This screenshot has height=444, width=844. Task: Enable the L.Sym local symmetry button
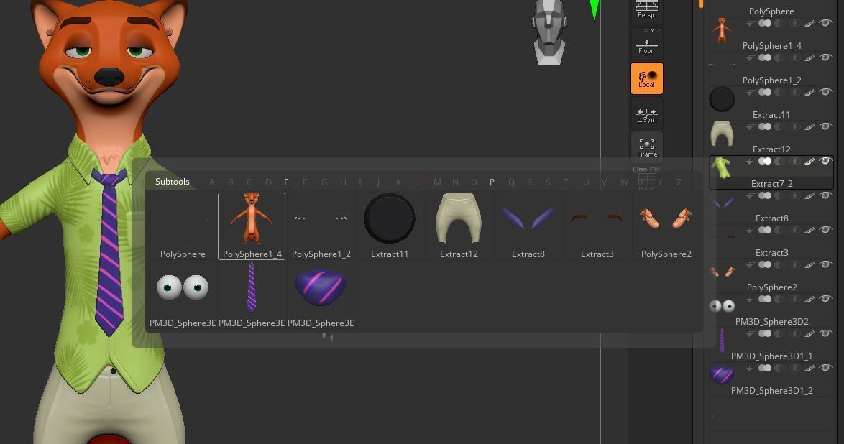(x=646, y=114)
